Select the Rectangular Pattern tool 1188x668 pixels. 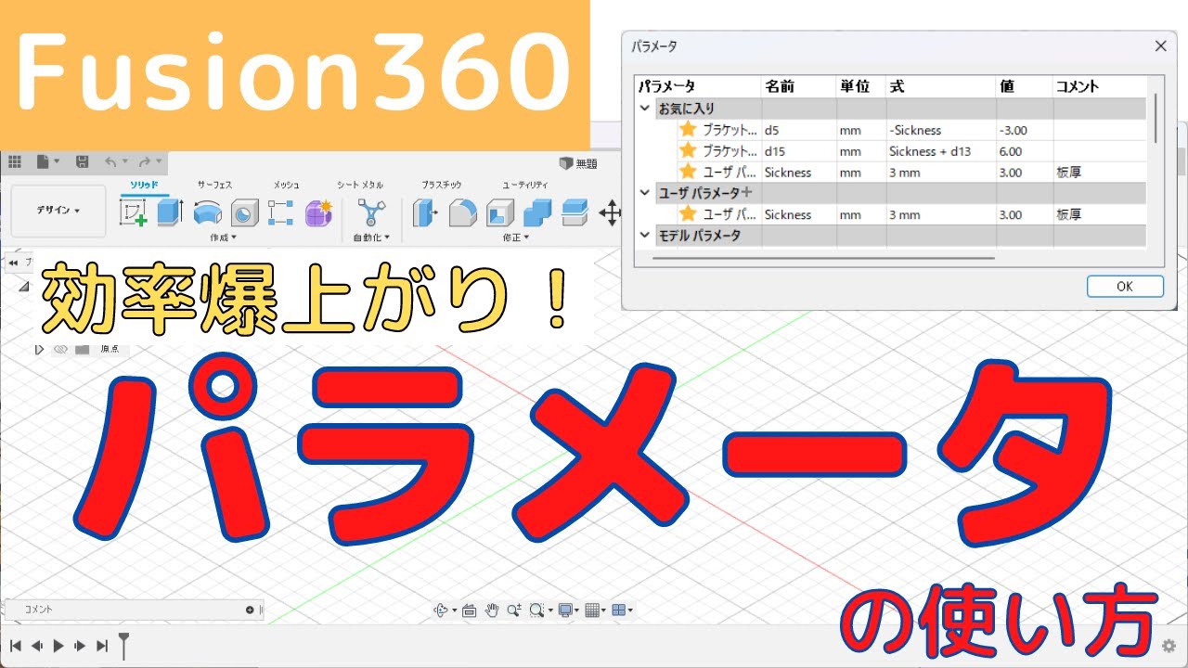point(280,213)
